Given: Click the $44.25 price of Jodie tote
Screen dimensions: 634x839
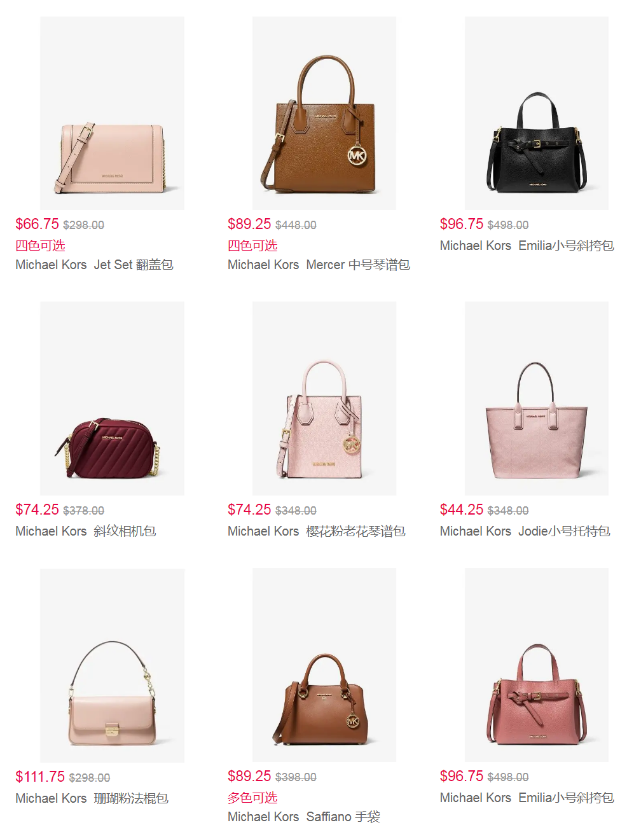Looking at the screenshot, I should (462, 510).
